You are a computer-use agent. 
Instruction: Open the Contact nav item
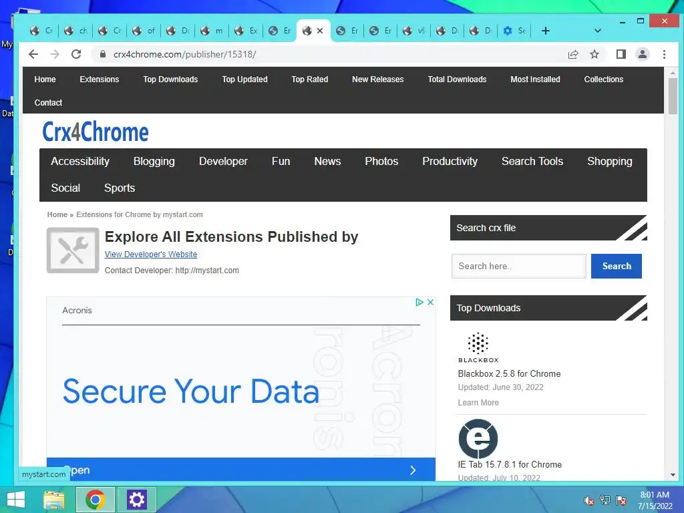(x=48, y=102)
